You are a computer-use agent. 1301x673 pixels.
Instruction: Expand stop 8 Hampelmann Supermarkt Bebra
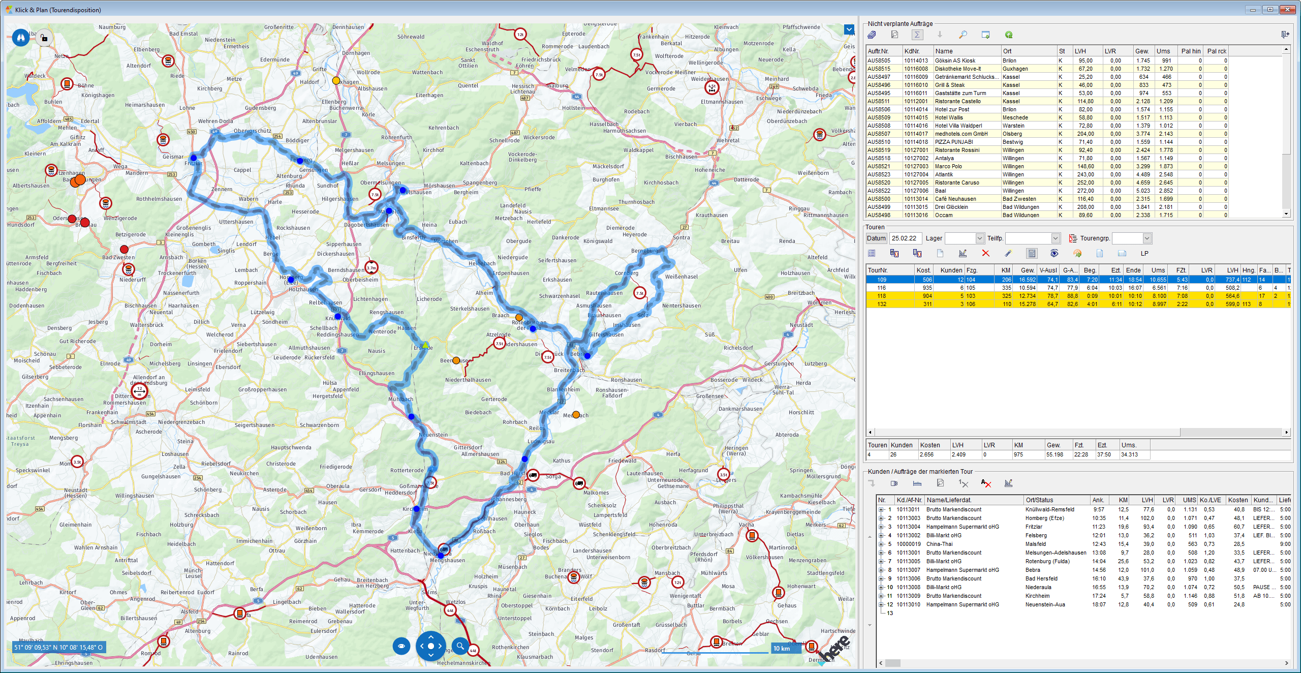point(881,570)
